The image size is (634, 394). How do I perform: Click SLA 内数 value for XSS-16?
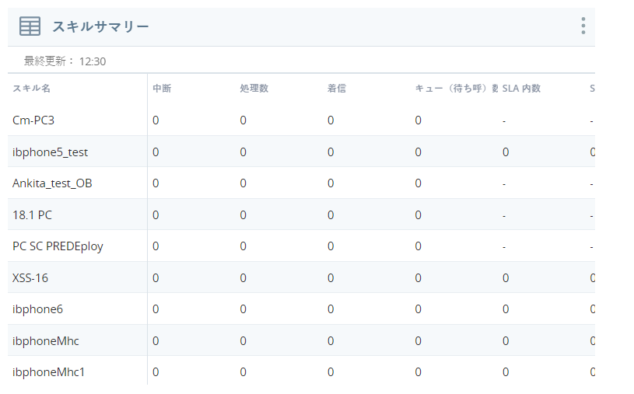pos(506,278)
